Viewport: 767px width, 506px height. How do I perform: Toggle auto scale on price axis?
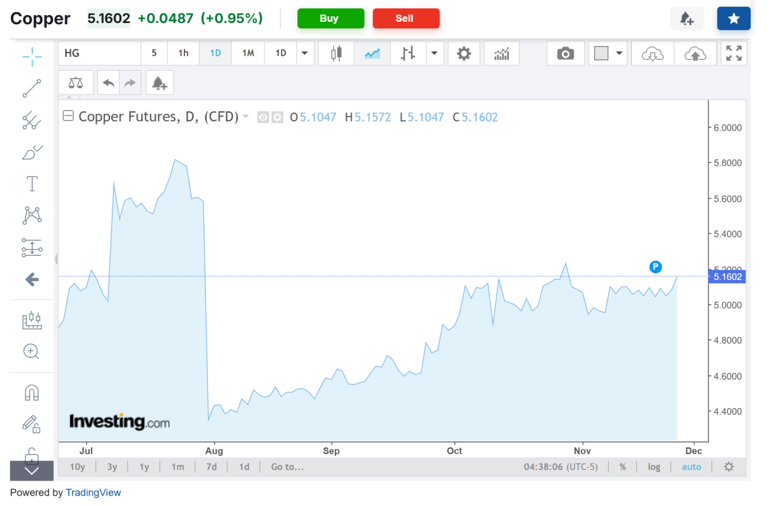[691, 467]
